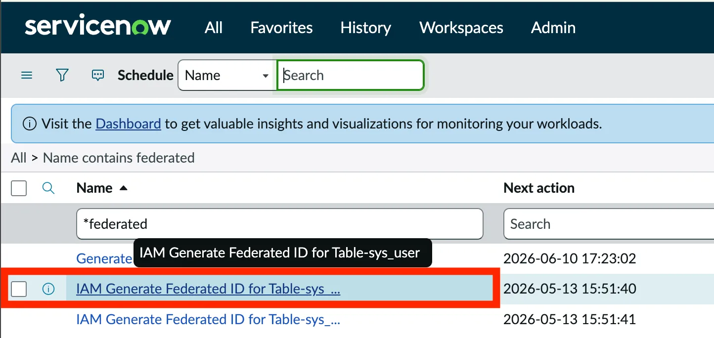Click the Name column filter containing *federated
The image size is (714, 338).
click(280, 224)
